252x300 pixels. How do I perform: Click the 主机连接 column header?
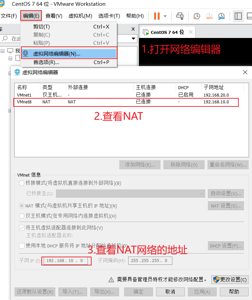pos(154,87)
